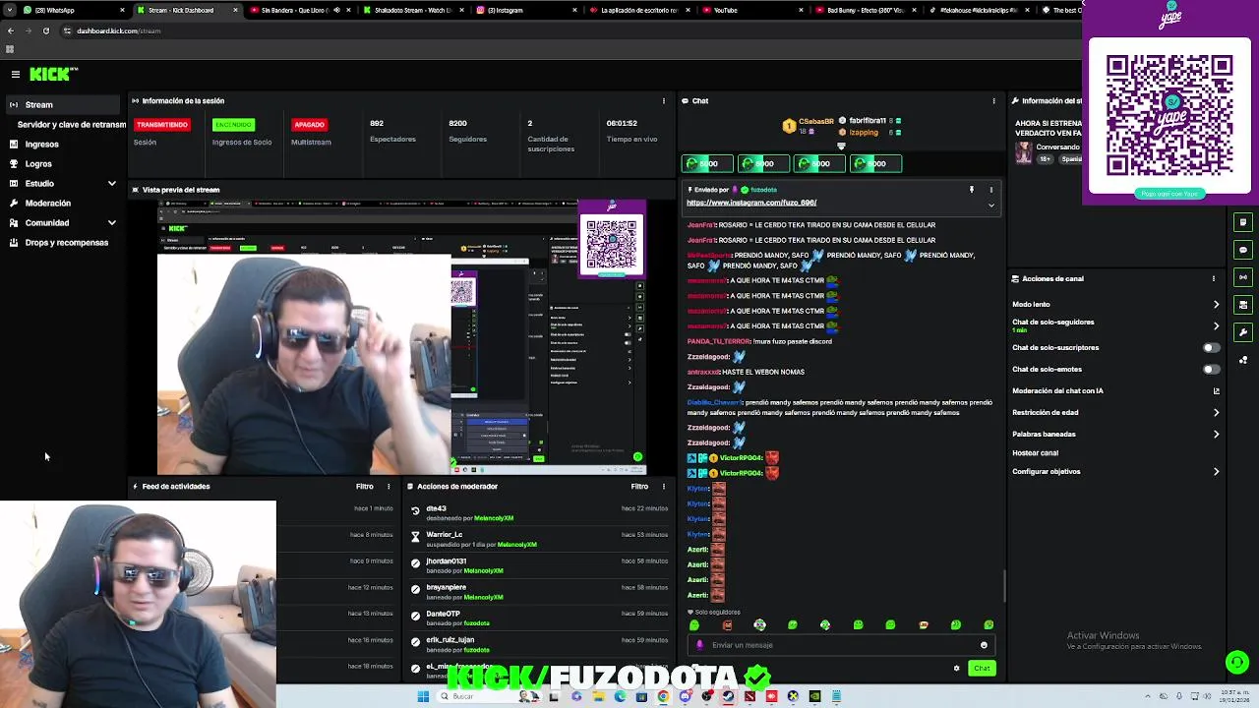
Task: Open pinned message options menu
Action: [990, 190]
